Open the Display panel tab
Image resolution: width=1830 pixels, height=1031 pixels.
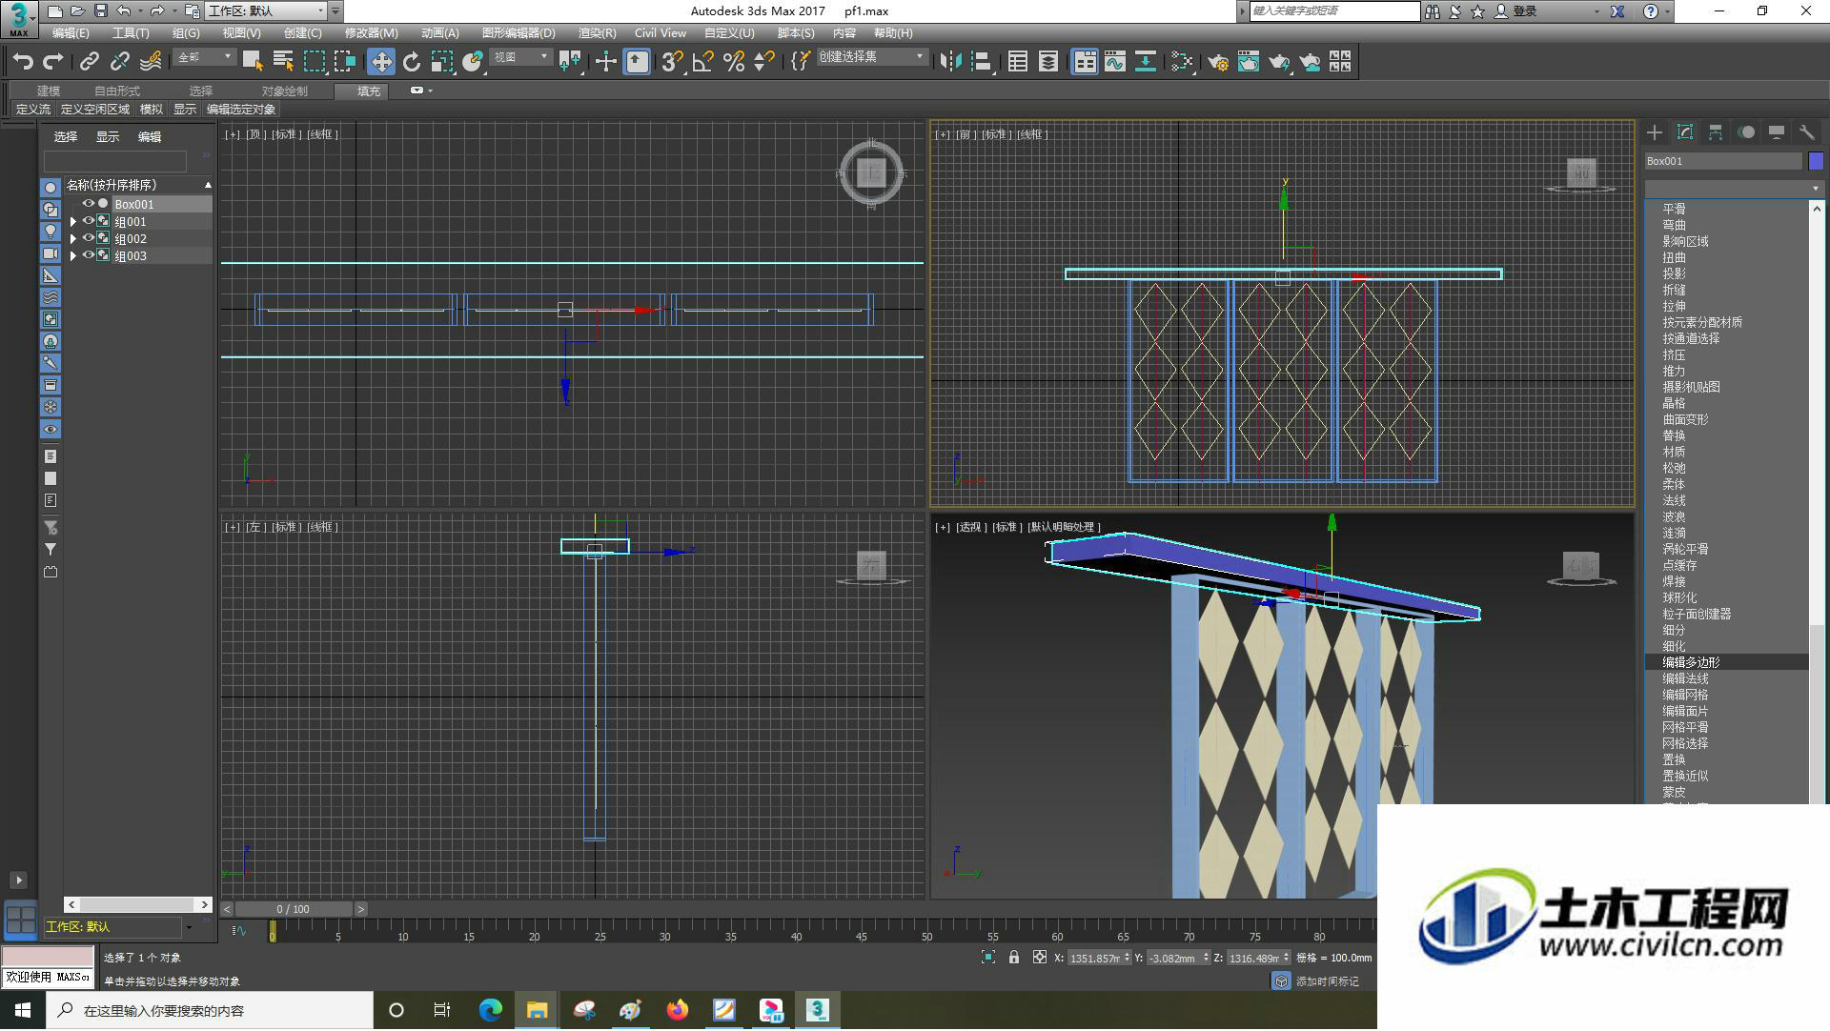click(1777, 132)
